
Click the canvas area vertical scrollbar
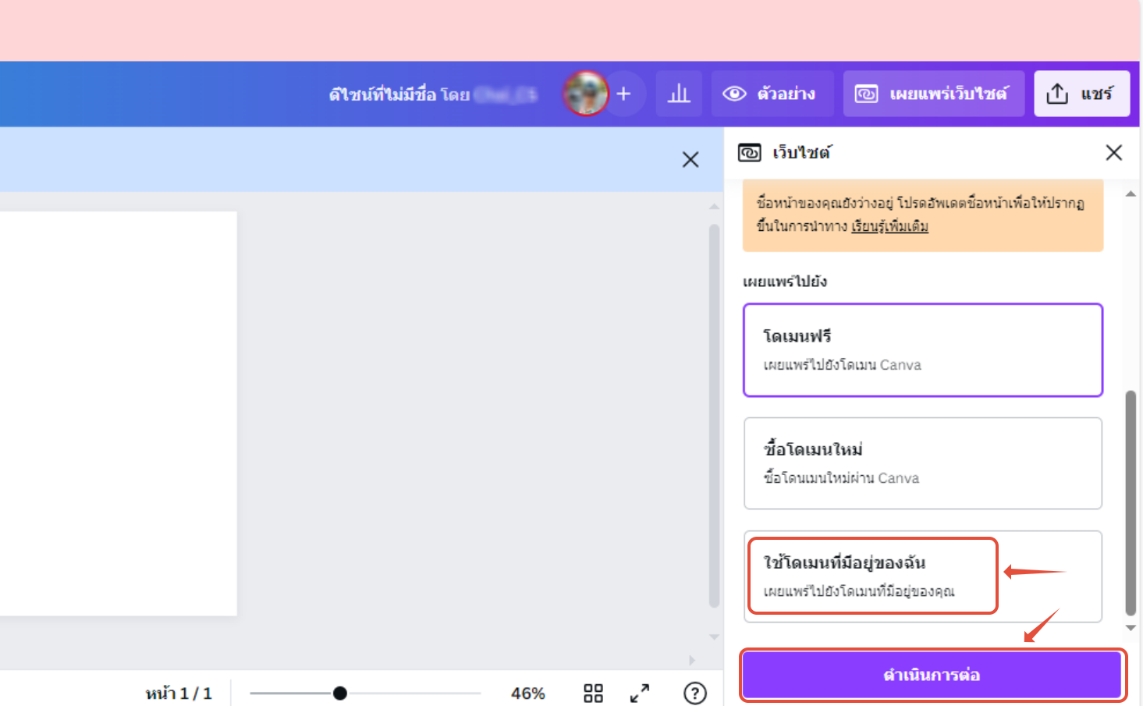[714, 416]
